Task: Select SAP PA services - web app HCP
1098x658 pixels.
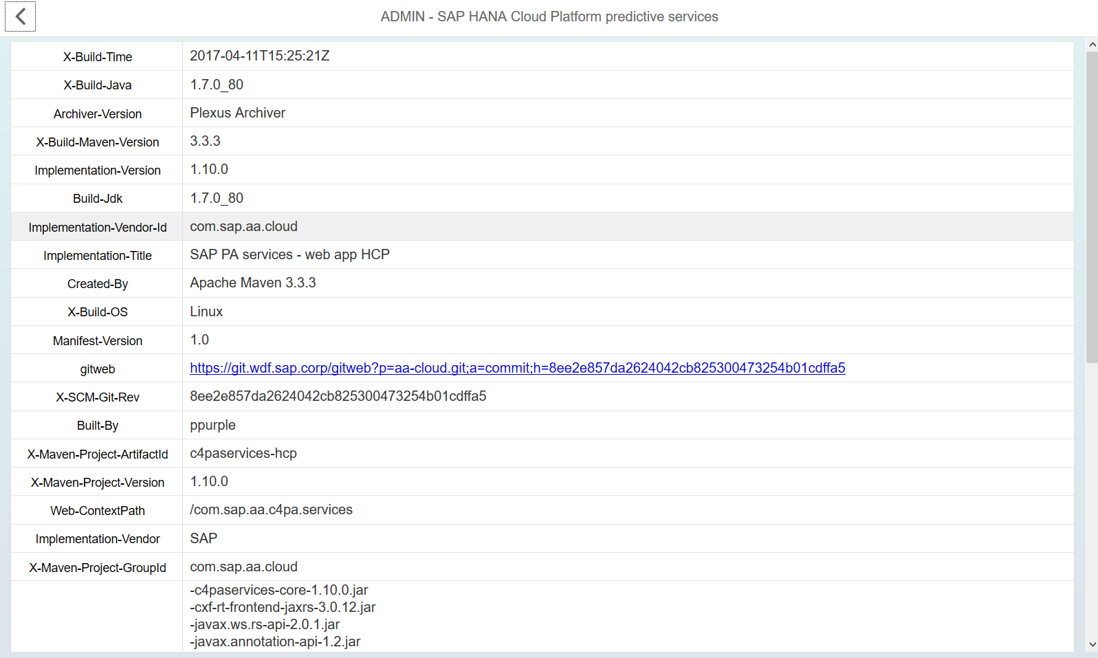Action: (x=290, y=254)
